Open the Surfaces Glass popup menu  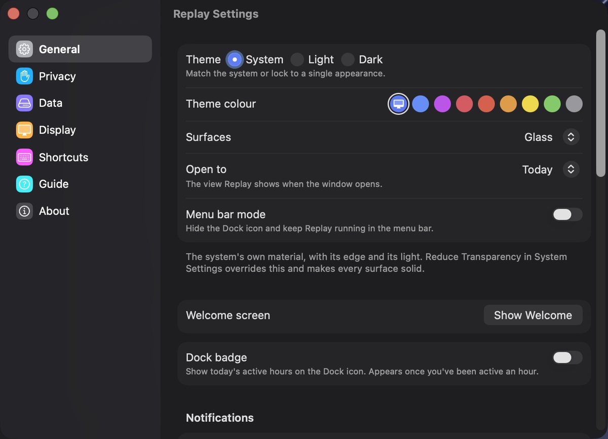pyautogui.click(x=552, y=137)
